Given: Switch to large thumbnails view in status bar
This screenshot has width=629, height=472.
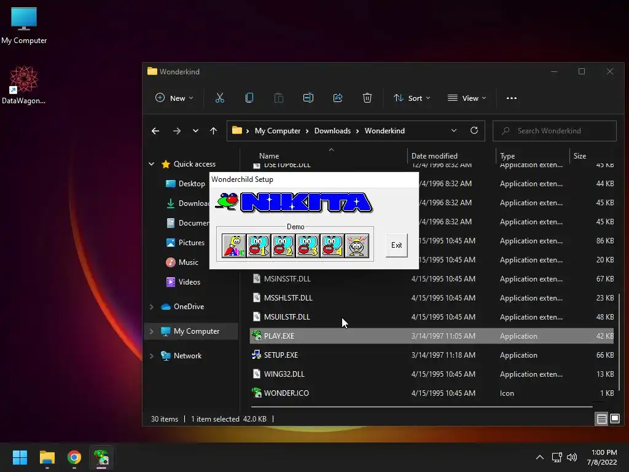Looking at the screenshot, I should pyautogui.click(x=614, y=419).
